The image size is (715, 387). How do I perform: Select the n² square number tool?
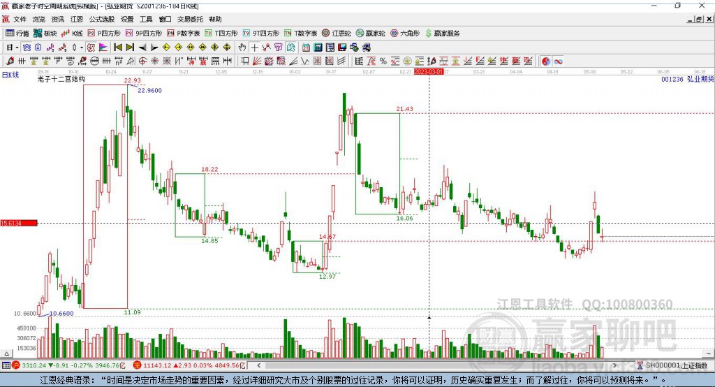pyautogui.click(x=119, y=61)
